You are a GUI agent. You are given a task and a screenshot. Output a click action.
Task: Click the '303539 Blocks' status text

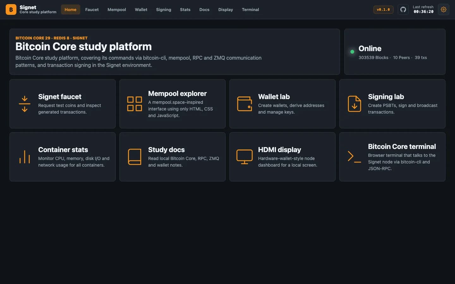373,57
